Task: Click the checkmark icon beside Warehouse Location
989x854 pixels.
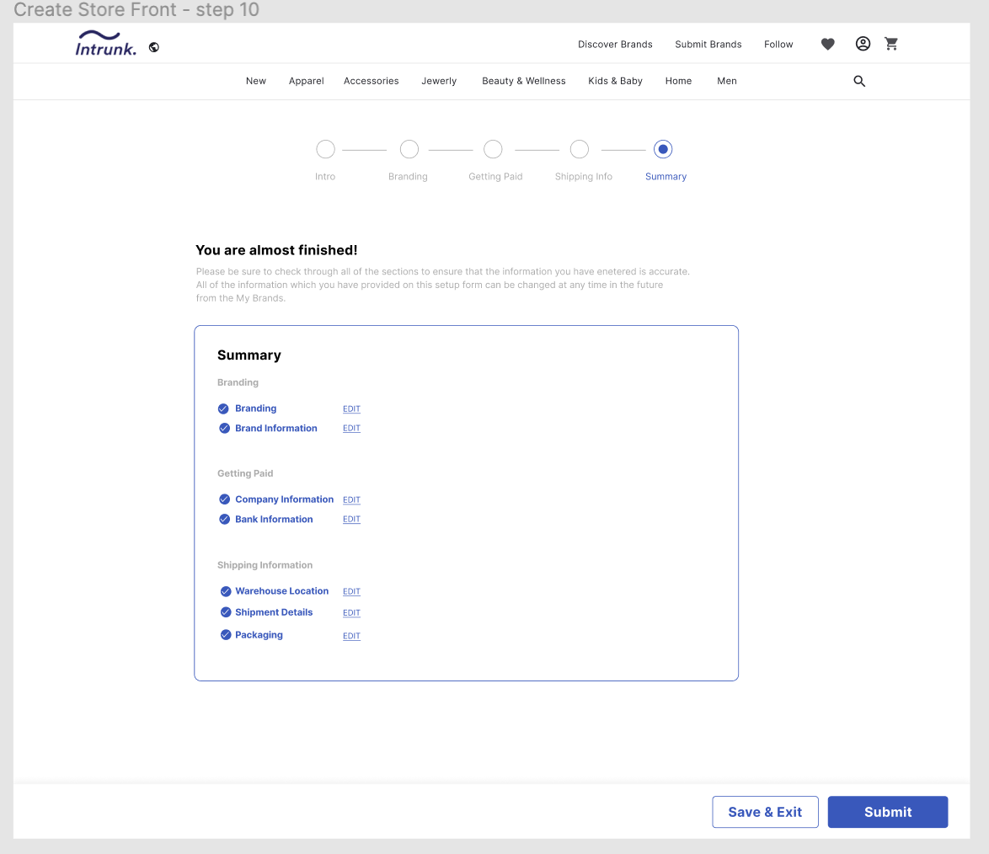Action: 226,591
